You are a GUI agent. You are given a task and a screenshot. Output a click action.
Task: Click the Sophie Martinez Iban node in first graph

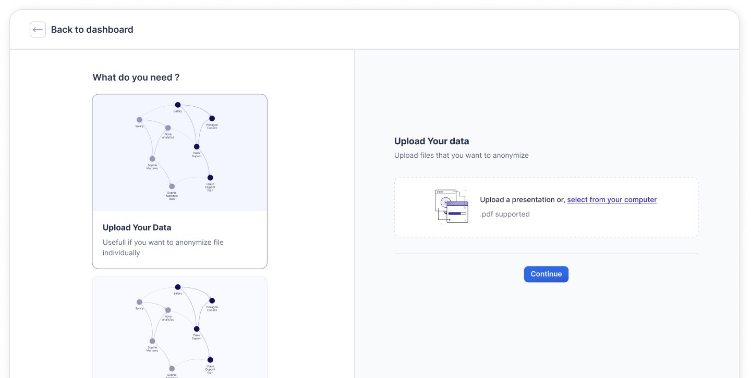[x=172, y=186]
